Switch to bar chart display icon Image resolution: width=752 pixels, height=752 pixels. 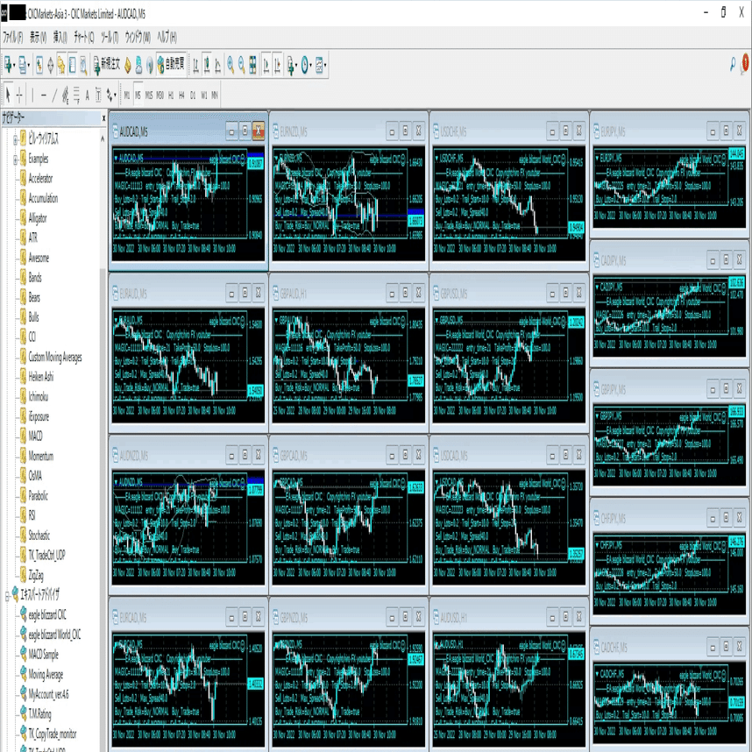(x=195, y=65)
